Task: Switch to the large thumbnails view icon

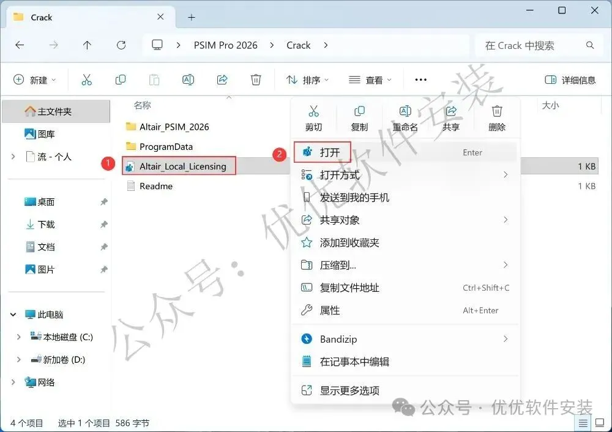Action: 600,423
